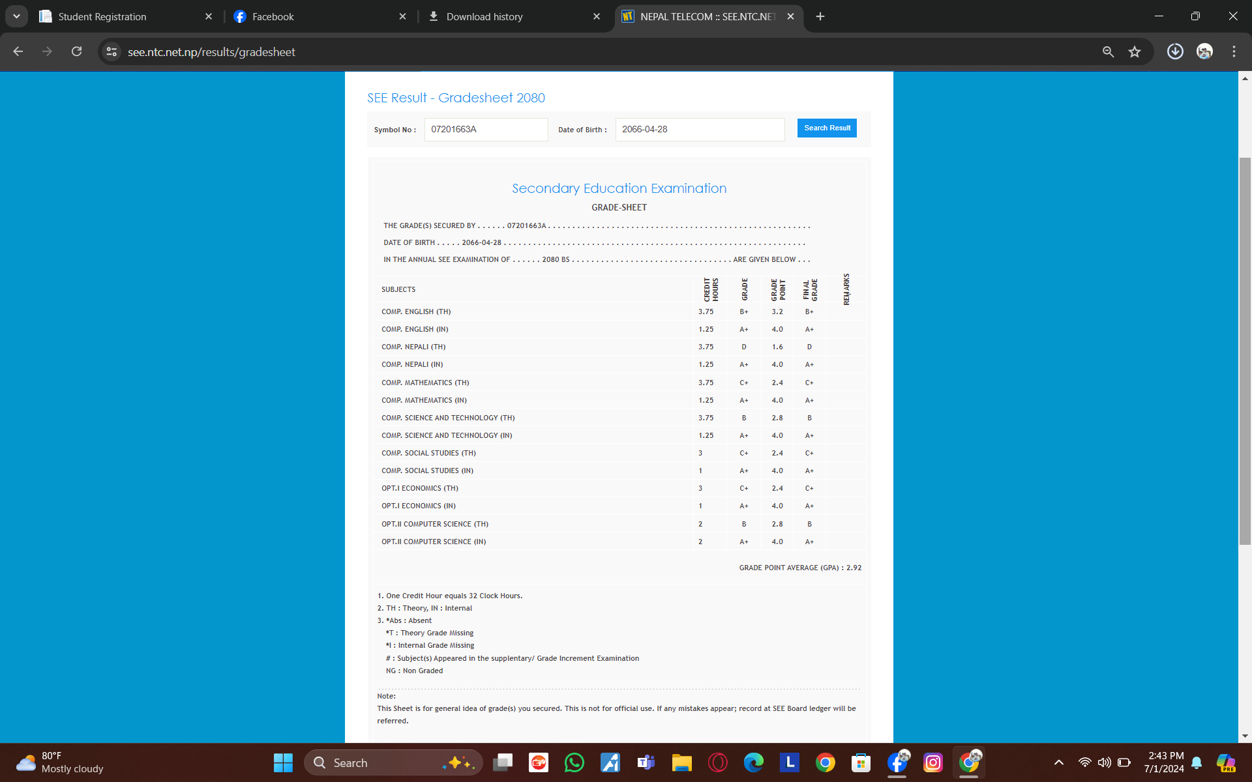Focus the Date of Birth field
The image size is (1252, 782).
[699, 129]
